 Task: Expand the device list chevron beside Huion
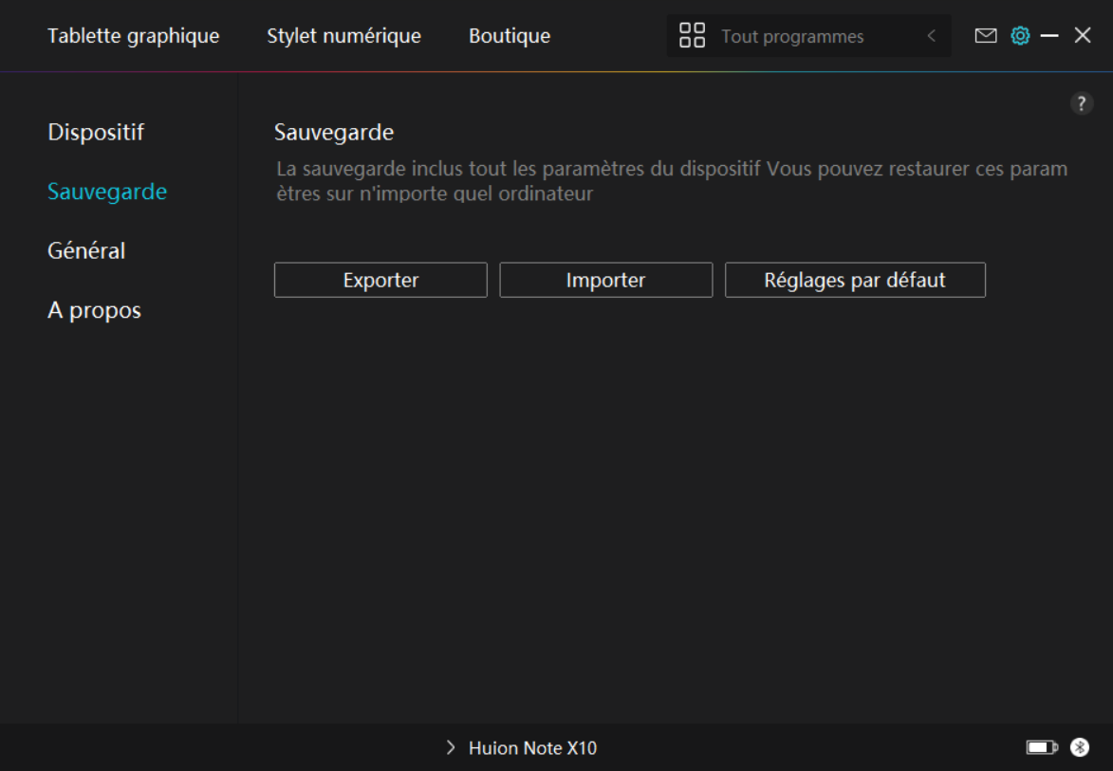451,748
